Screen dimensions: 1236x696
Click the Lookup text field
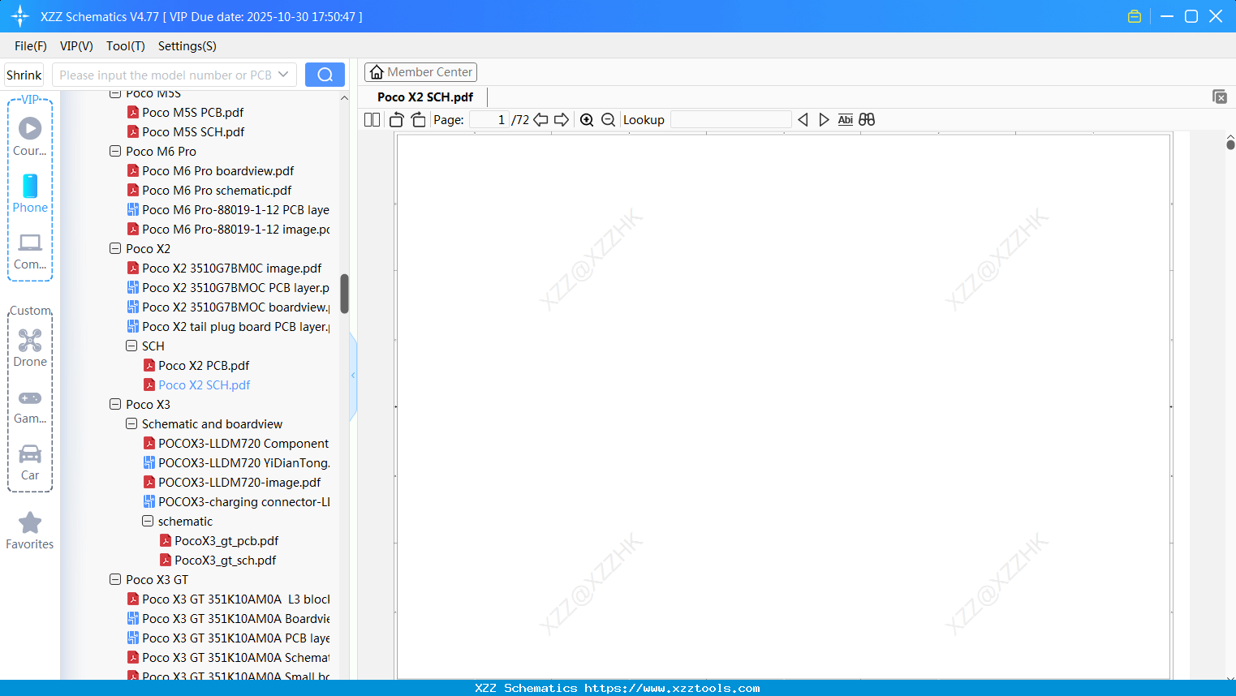[x=730, y=120]
